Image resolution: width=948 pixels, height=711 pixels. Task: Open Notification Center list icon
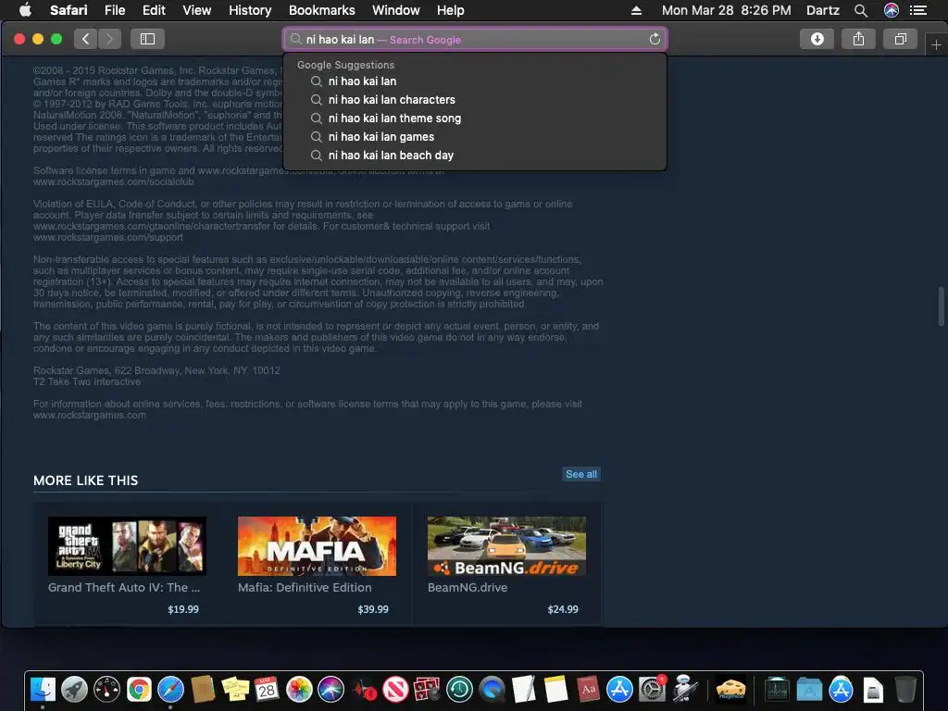[x=917, y=10]
